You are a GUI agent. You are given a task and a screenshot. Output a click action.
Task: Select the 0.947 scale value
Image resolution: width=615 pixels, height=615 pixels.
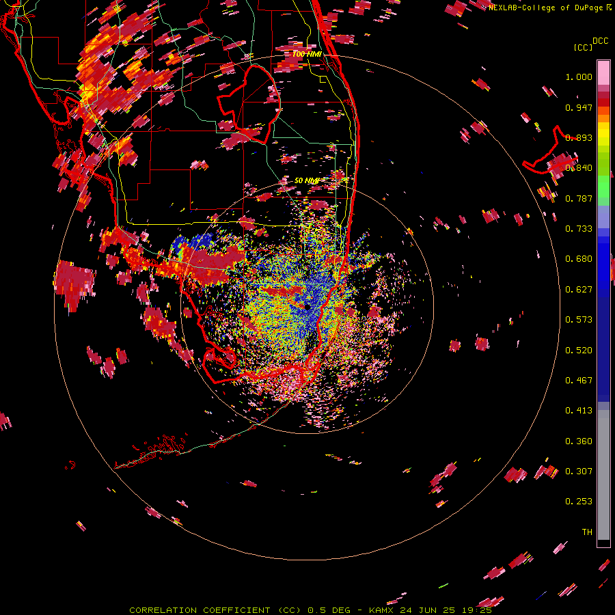[x=579, y=107]
